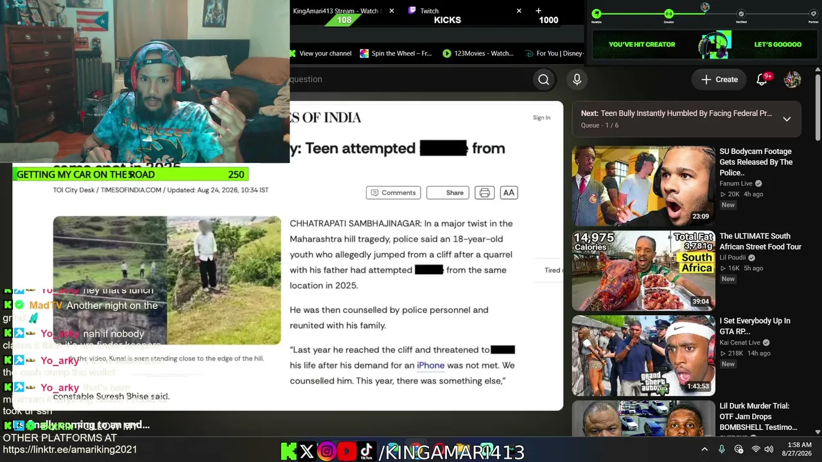The image size is (822, 462).
Task: Click the 'GETTING MY CAR ON THE ROAD' goal bar
Action: [130, 175]
